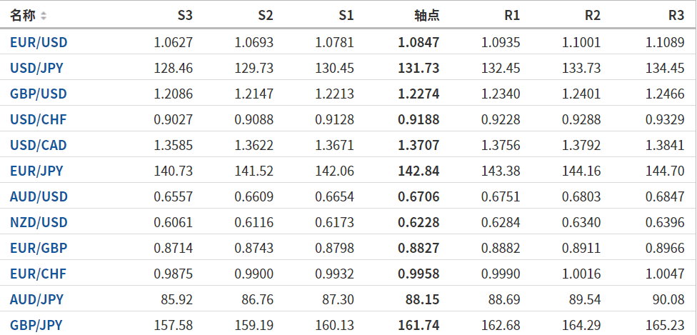
Task: Open the AUD/USD currency pair link
Action: 39,196
